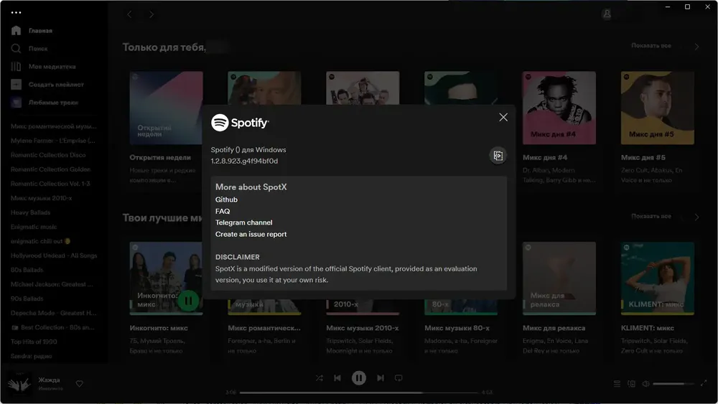
Task: Click Create an issue report link
Action: click(x=251, y=234)
